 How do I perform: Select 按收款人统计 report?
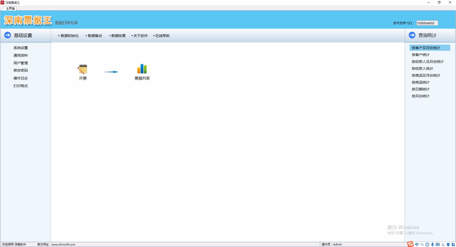(x=422, y=68)
